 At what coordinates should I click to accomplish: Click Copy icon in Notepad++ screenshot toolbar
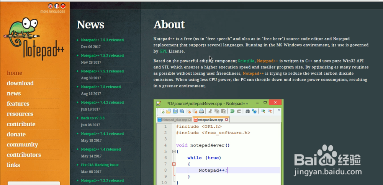pos(217,111)
